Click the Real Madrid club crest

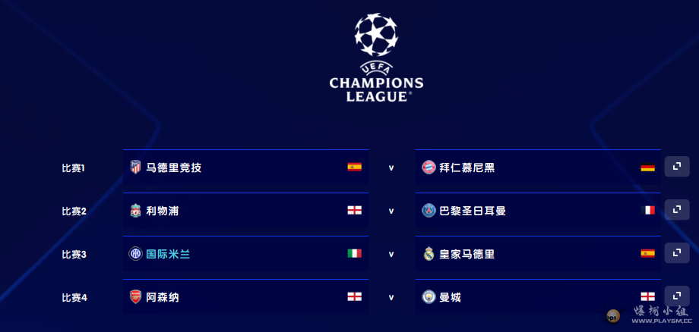(x=429, y=254)
